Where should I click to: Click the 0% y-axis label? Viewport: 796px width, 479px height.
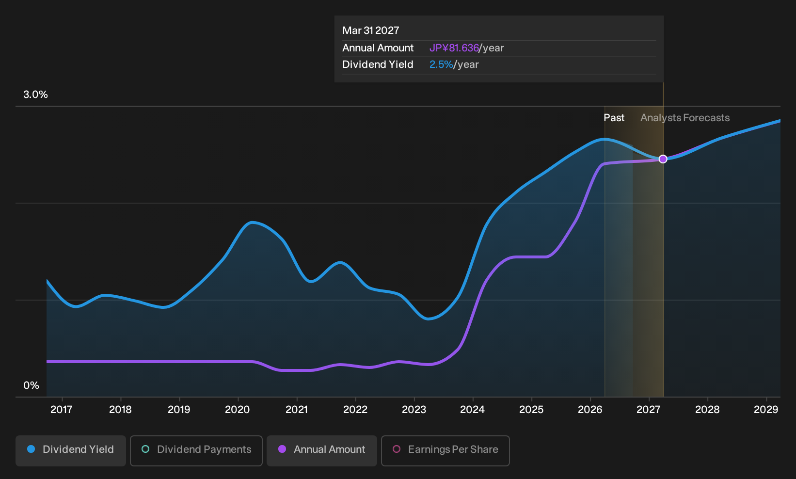[31, 385]
